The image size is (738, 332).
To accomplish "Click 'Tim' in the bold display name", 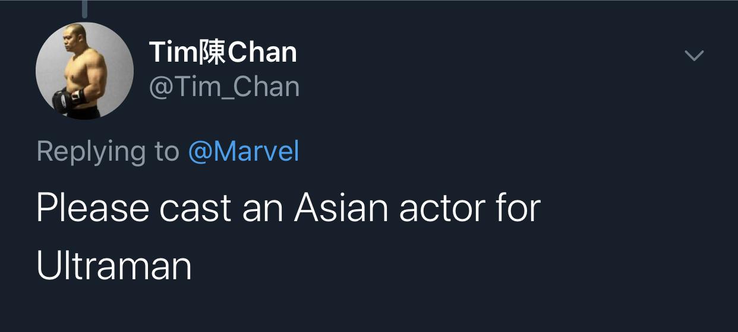I will click(x=172, y=53).
